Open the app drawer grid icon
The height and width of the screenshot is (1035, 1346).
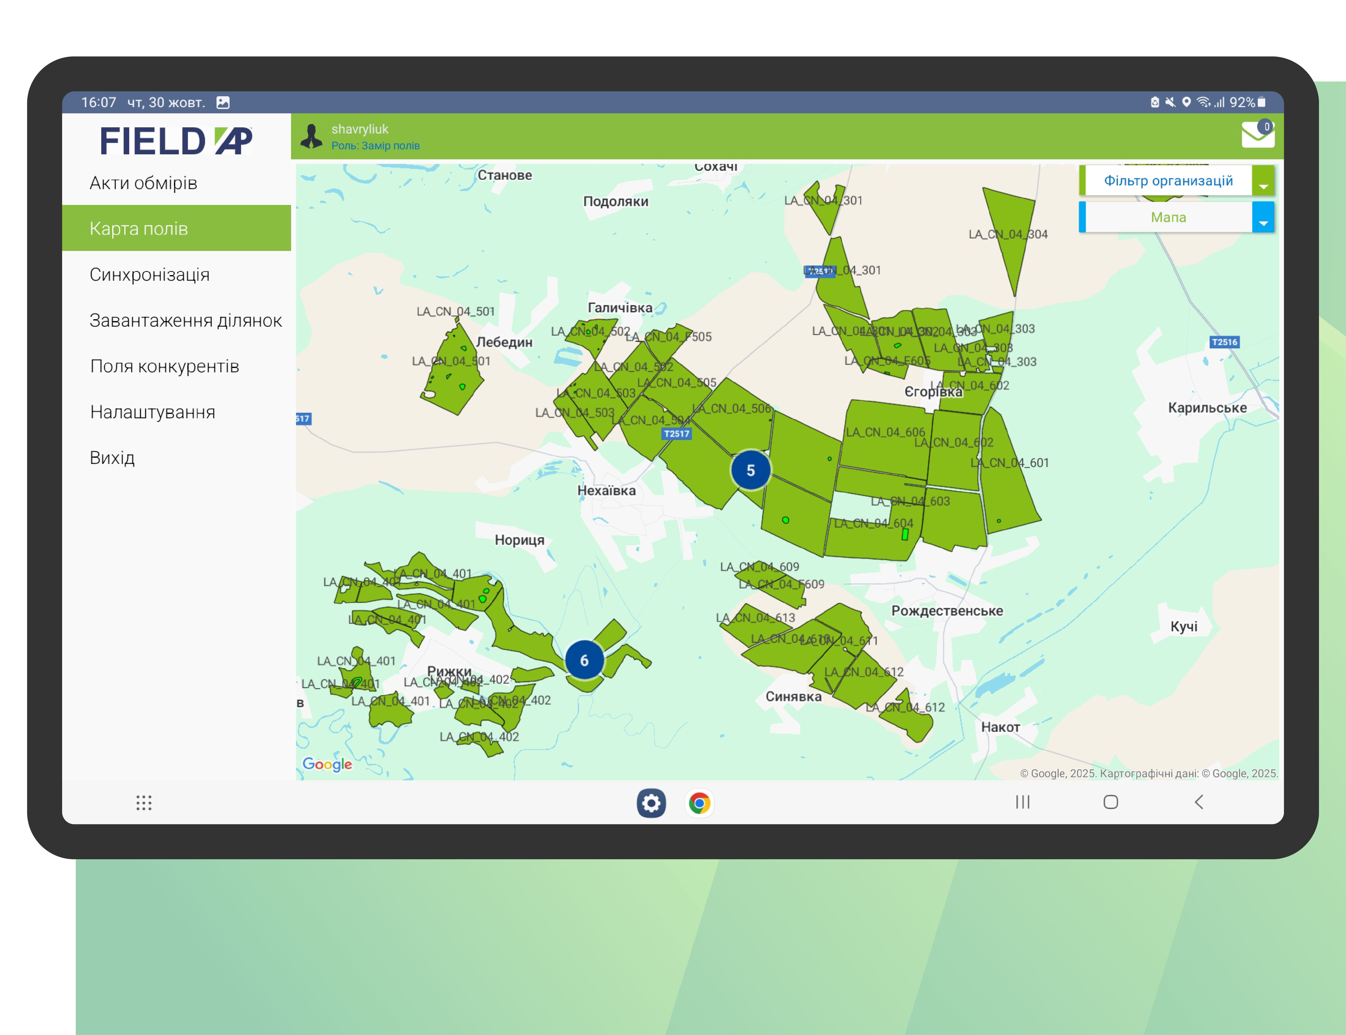[144, 802]
